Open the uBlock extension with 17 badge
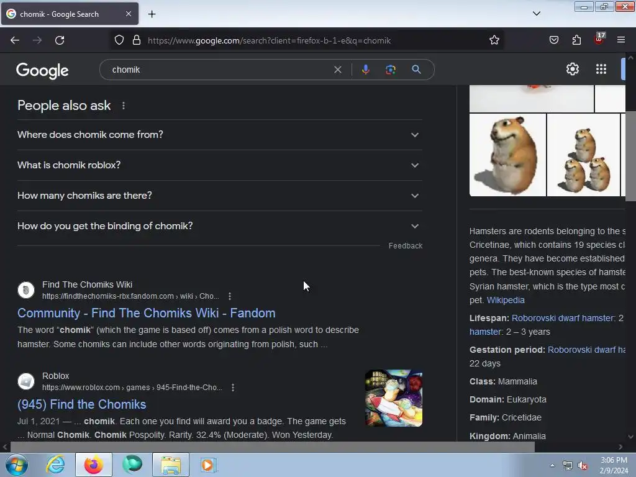Screen dimensions: 636x477 pos(599,39)
